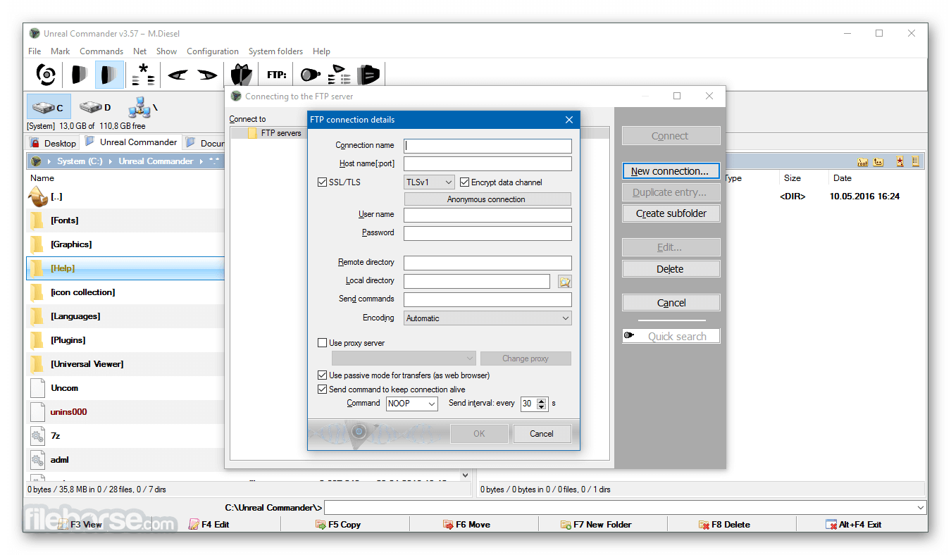Select the first panel view mode icon
Viewport: 951px width, 555px height.
[79, 74]
